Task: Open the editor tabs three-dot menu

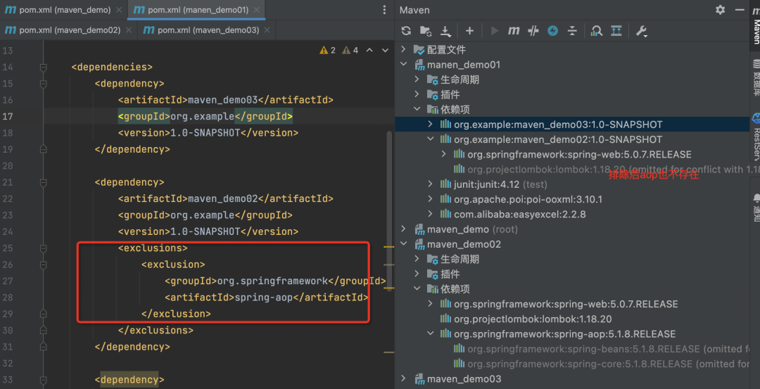Action: (x=384, y=10)
